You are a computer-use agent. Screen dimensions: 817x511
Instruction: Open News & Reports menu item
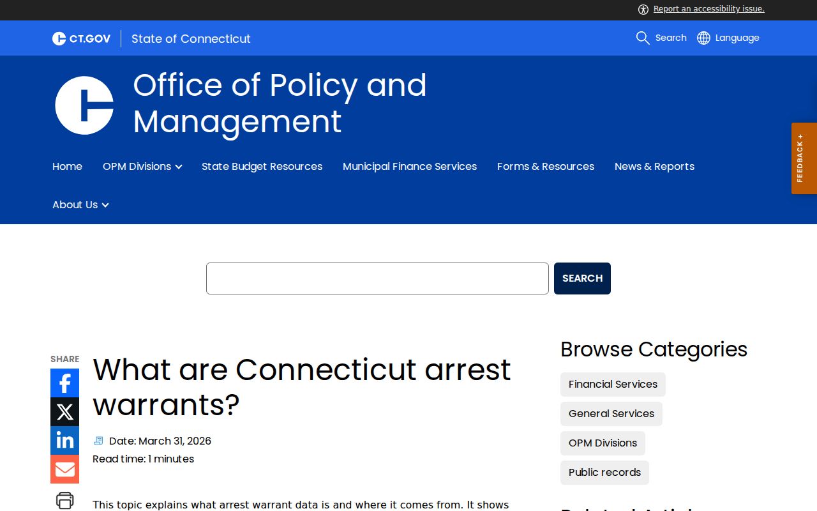654,166
